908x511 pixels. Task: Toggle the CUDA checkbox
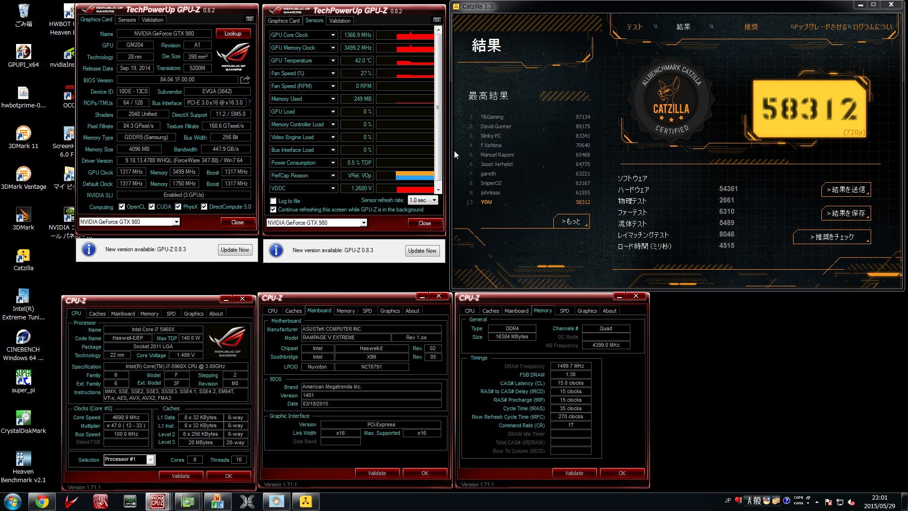click(x=152, y=207)
